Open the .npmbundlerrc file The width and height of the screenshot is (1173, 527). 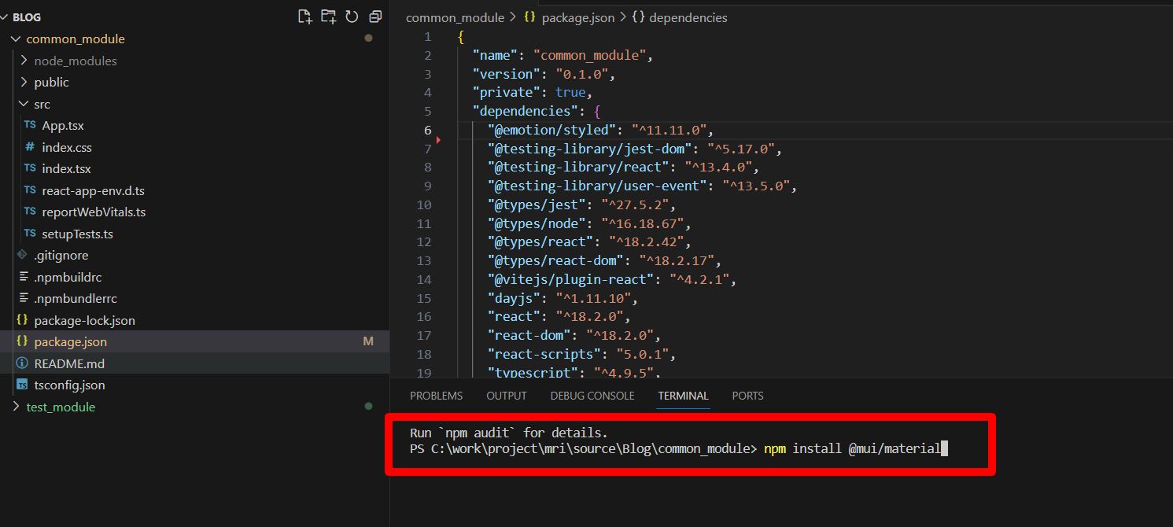pyautogui.click(x=76, y=298)
